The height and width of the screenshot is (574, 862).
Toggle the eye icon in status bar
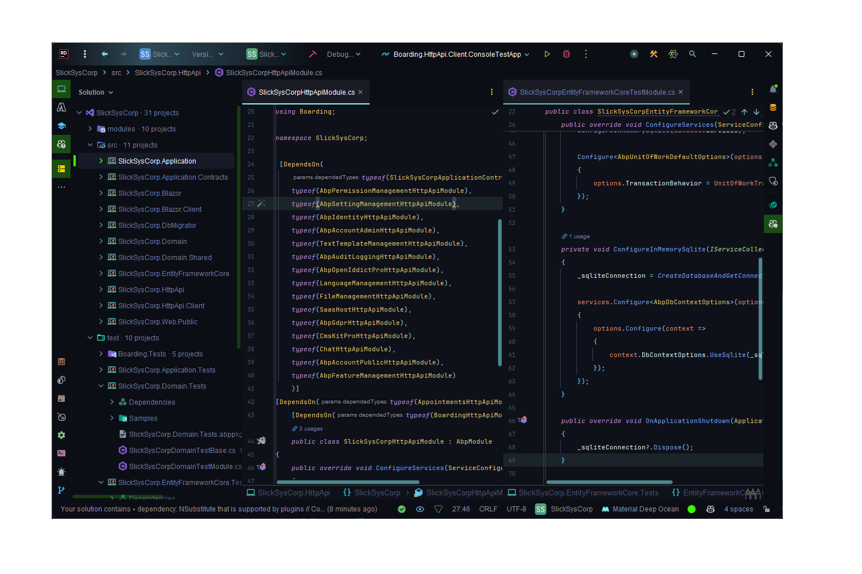420,509
